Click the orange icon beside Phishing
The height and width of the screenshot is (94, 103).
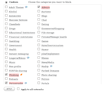coord(21,75)
